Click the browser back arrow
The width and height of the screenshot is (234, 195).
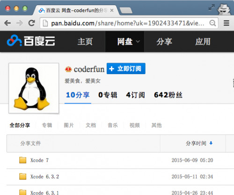[x=7, y=23]
